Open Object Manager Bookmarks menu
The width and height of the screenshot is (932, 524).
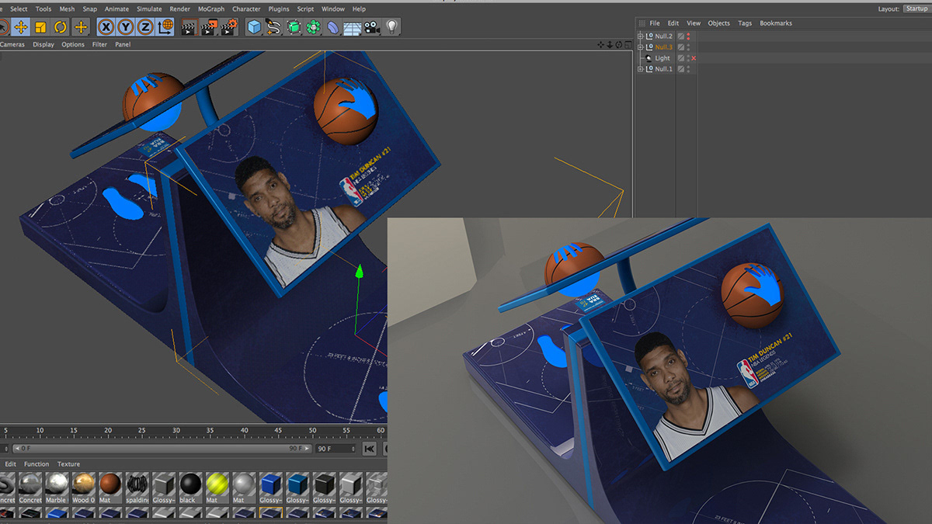(x=776, y=23)
